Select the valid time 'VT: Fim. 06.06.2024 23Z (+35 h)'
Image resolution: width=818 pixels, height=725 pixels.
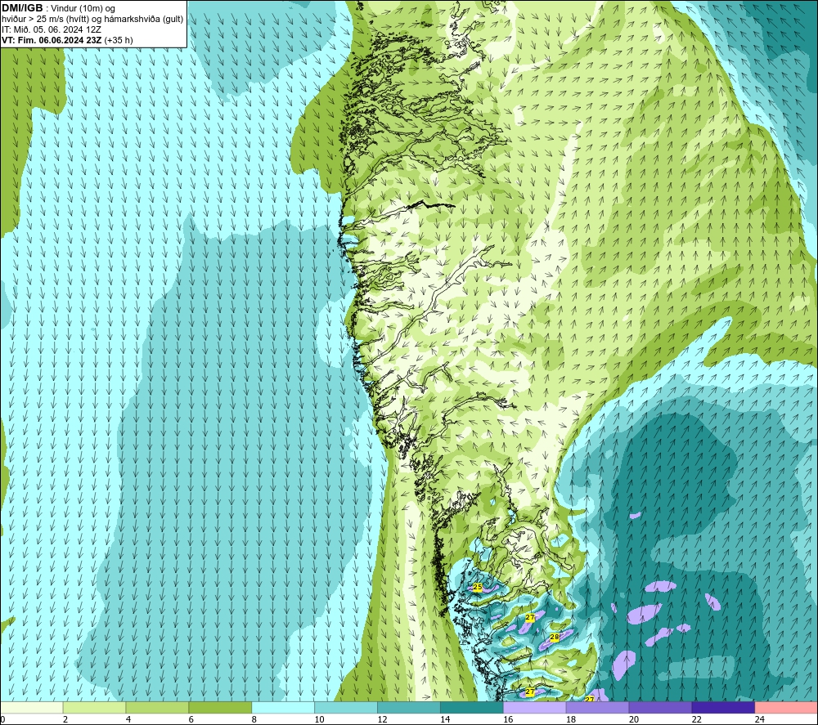point(67,39)
